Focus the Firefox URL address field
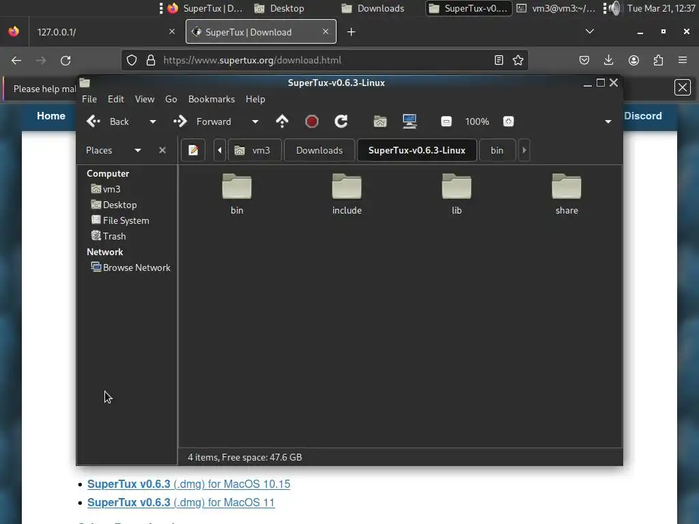This screenshot has width=699, height=524. pyautogui.click(x=326, y=60)
